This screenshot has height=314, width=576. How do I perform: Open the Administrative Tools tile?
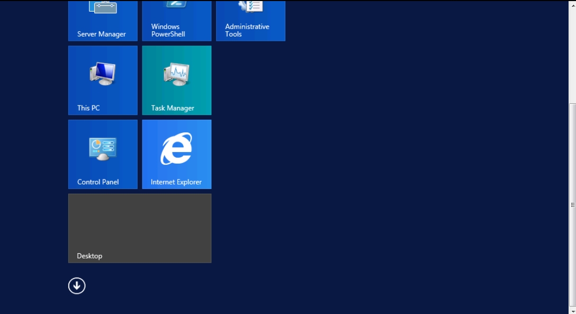pos(250,21)
